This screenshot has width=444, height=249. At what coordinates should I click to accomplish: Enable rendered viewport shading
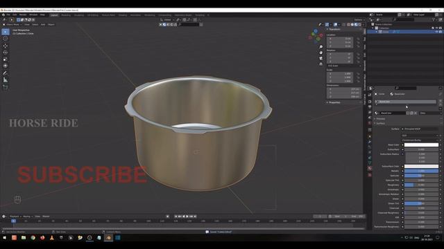(x=359, y=25)
